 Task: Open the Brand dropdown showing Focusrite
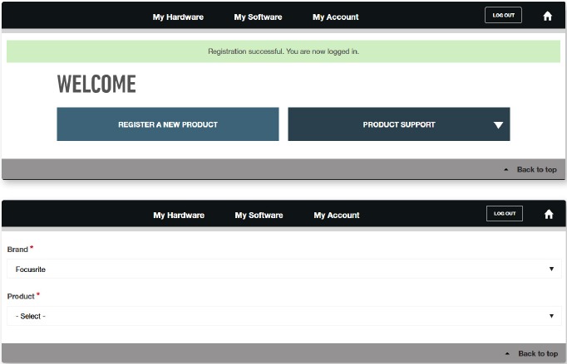[x=283, y=269]
